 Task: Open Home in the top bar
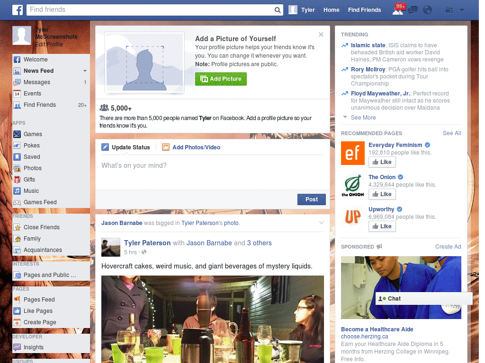click(x=331, y=10)
